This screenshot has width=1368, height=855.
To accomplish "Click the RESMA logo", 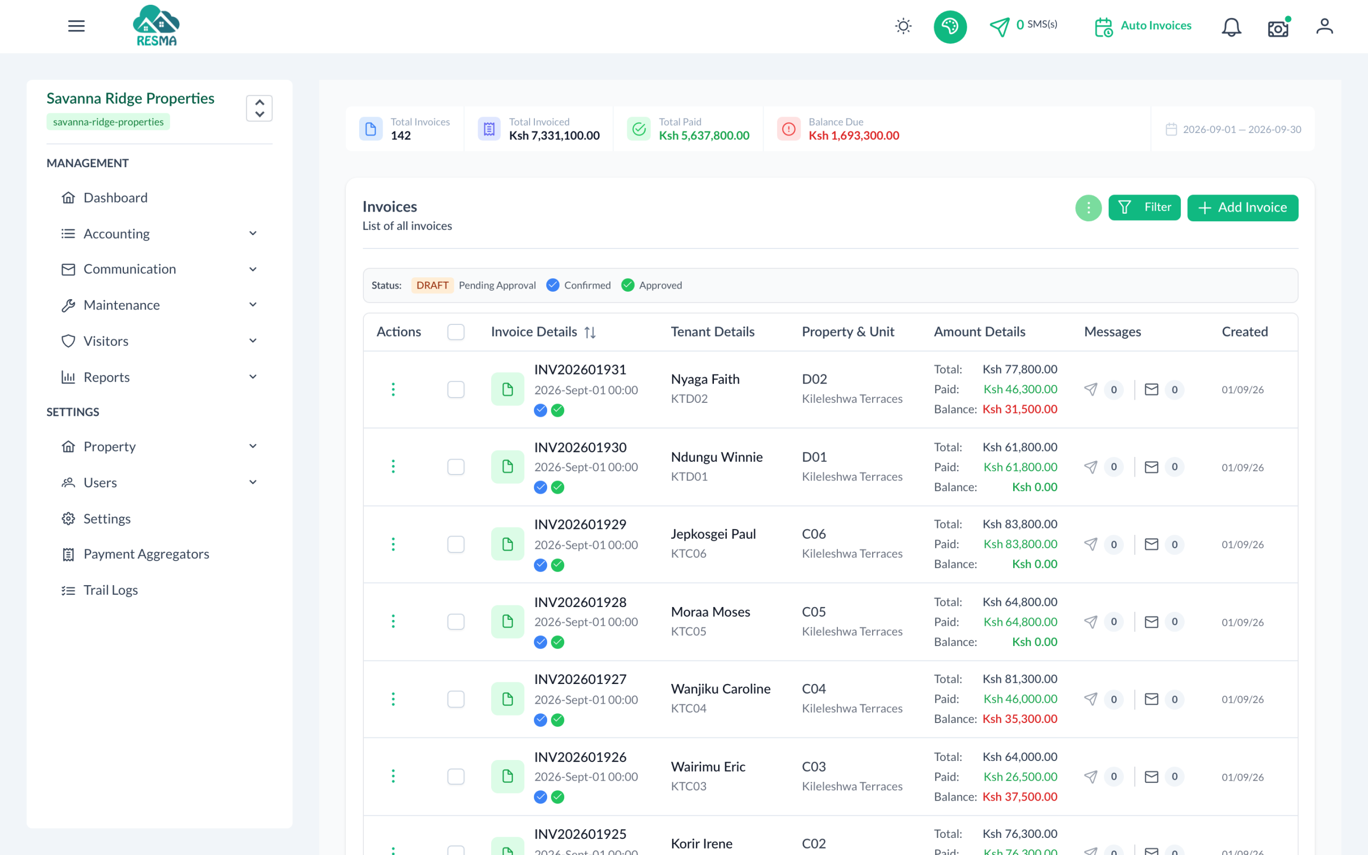I will pyautogui.click(x=156, y=26).
